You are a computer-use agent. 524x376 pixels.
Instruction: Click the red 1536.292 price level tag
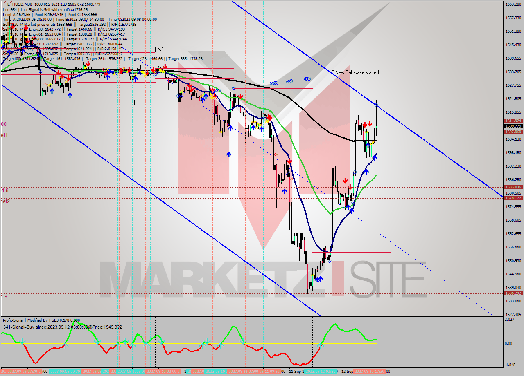(x=513, y=293)
